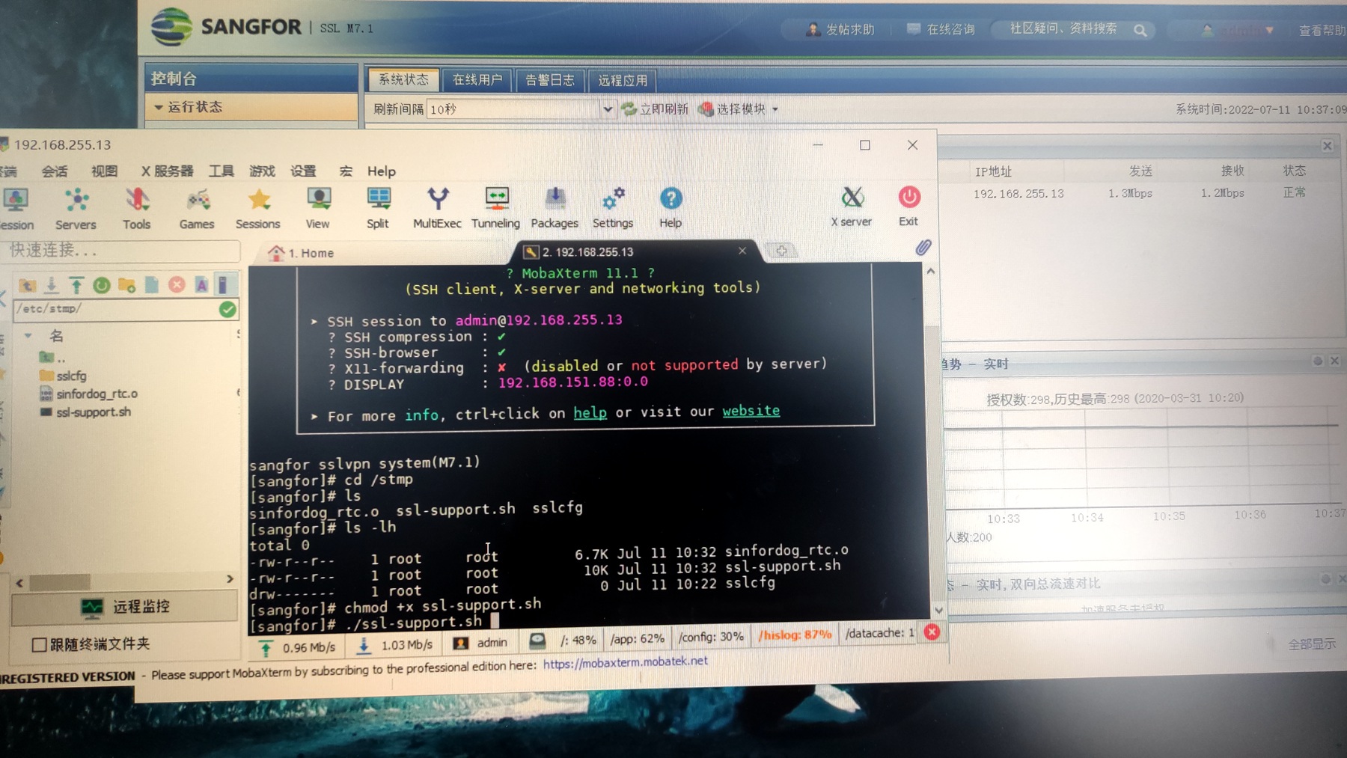Enable the 跟随终端文件夹 checkbox
Image resolution: width=1347 pixels, height=758 pixels.
(x=40, y=644)
